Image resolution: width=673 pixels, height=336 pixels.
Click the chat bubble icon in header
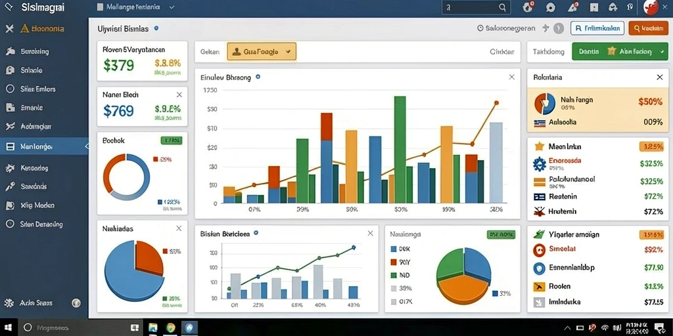point(551,7)
